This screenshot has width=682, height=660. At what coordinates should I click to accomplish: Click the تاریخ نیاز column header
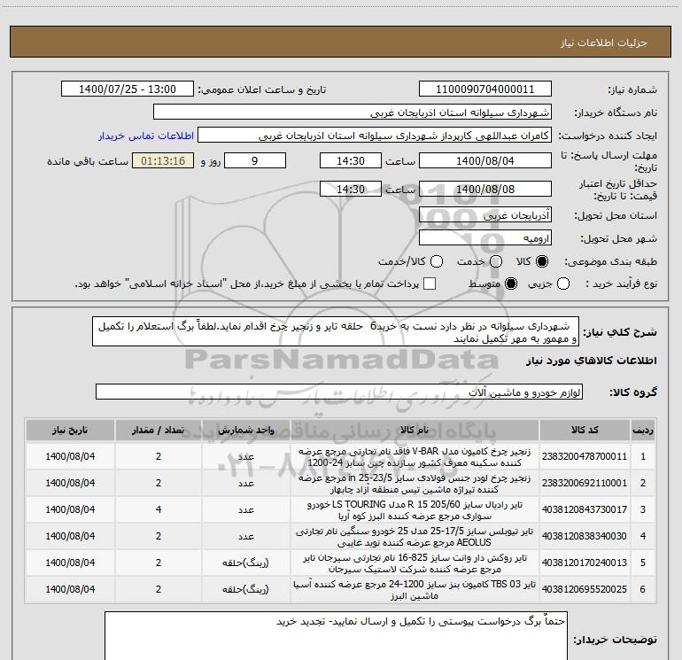tap(70, 430)
